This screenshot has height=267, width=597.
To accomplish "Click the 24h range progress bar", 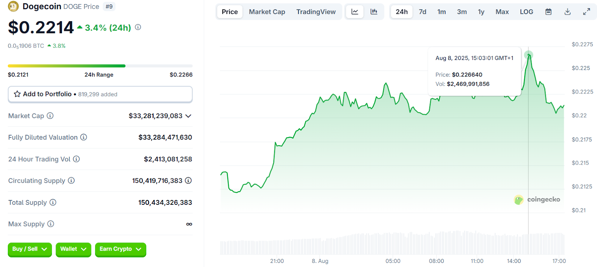I will pyautogui.click(x=100, y=66).
